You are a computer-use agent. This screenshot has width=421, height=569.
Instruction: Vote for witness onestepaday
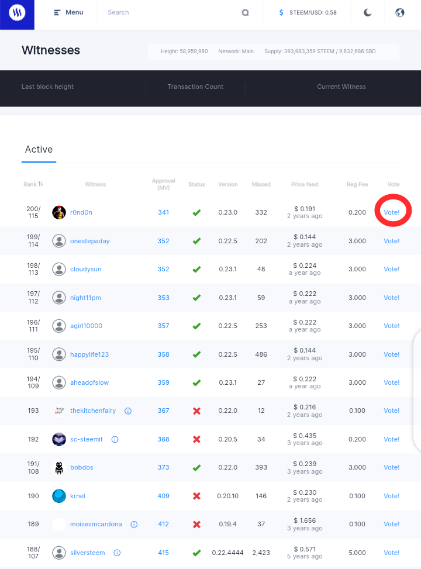click(x=392, y=241)
